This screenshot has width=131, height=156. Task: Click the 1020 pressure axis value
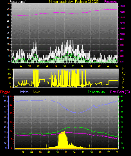pos(122,12)
